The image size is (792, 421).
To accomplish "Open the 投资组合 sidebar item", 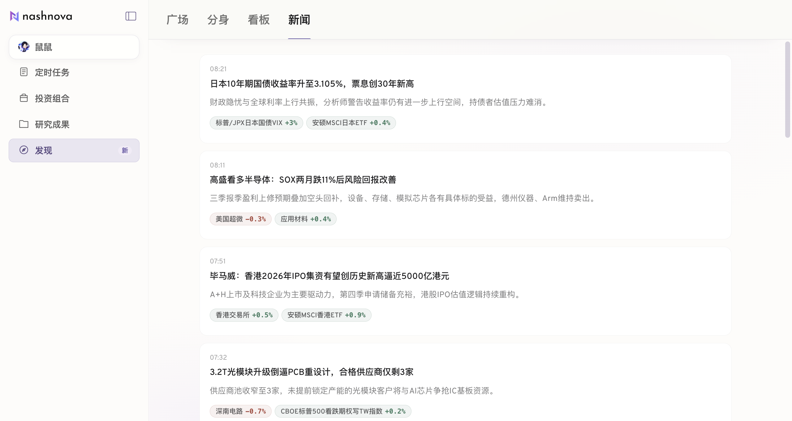I will tap(74, 98).
